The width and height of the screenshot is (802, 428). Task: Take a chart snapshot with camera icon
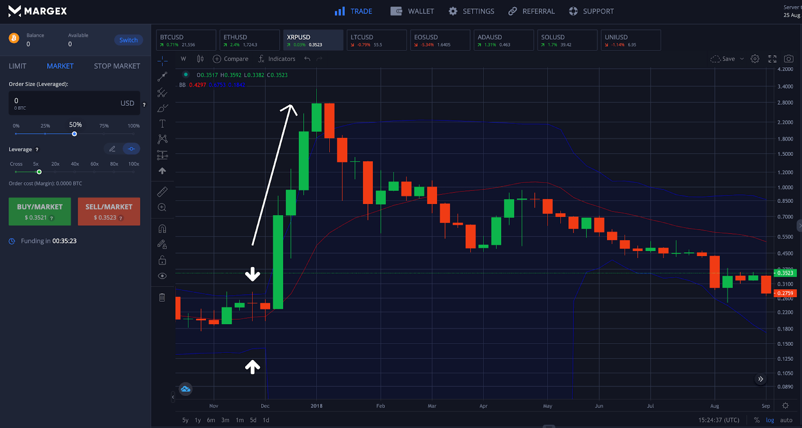[x=788, y=59]
